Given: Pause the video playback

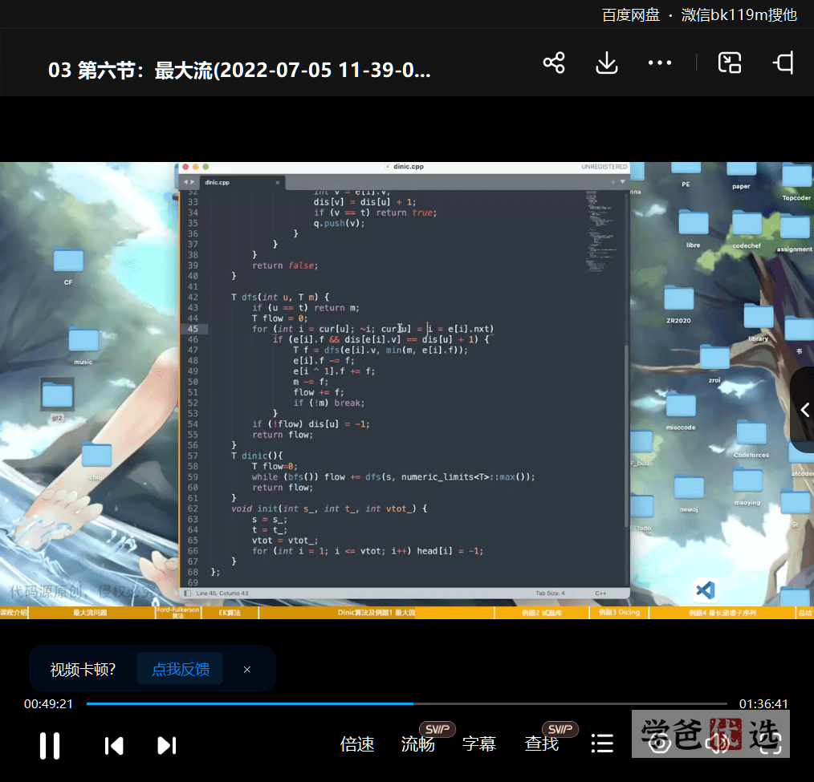Looking at the screenshot, I should pos(50,746).
